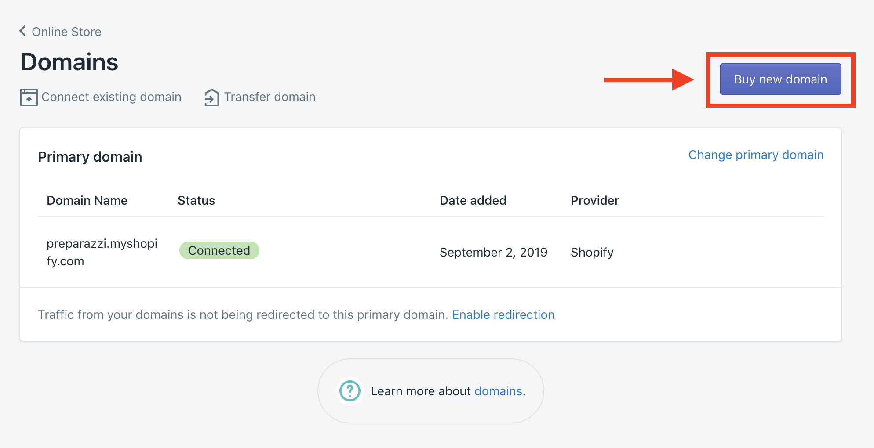Click the back chevron beside Online Store

pos(23,31)
